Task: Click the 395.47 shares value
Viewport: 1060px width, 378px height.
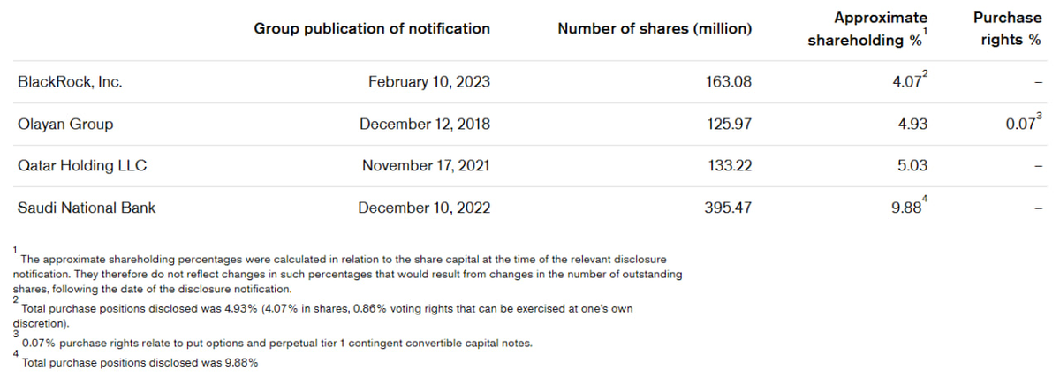Action: (x=729, y=208)
